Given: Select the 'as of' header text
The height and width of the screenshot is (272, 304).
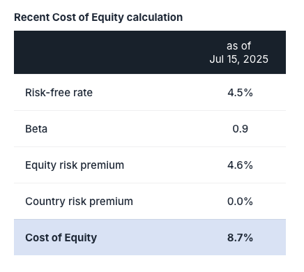Looking at the screenshot, I should click(x=238, y=46).
